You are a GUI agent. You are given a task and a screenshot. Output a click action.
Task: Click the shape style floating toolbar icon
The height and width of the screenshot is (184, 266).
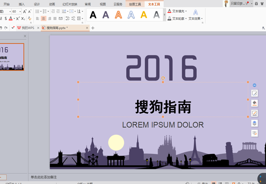(x=255, y=93)
